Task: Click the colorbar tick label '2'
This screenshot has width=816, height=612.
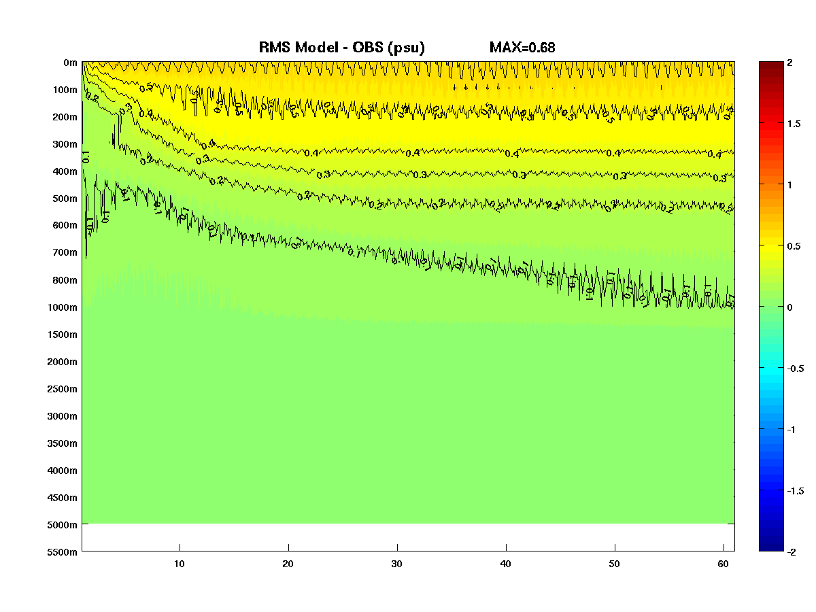Action: tap(789, 63)
